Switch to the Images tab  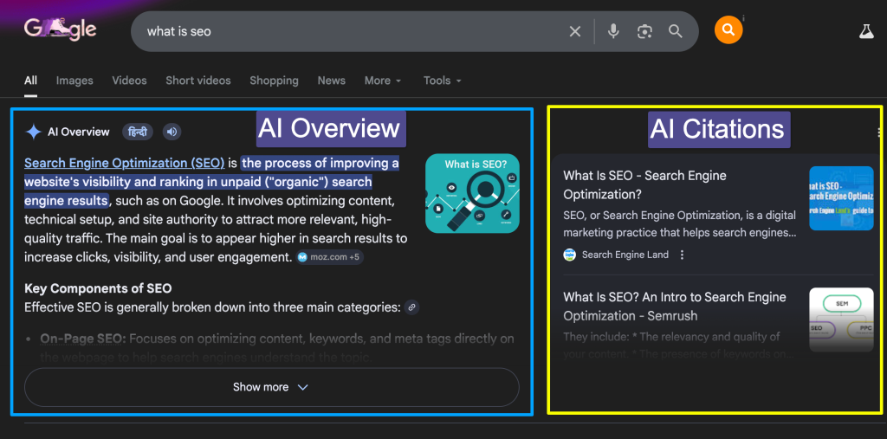[x=74, y=81]
